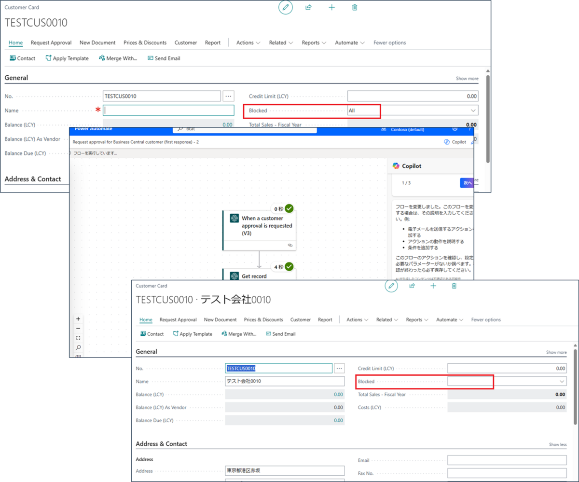Viewport: 579px width, 482px height.
Task: Click the ellipsis button beside No. in テスト会社0010 card
Action: 340,368
